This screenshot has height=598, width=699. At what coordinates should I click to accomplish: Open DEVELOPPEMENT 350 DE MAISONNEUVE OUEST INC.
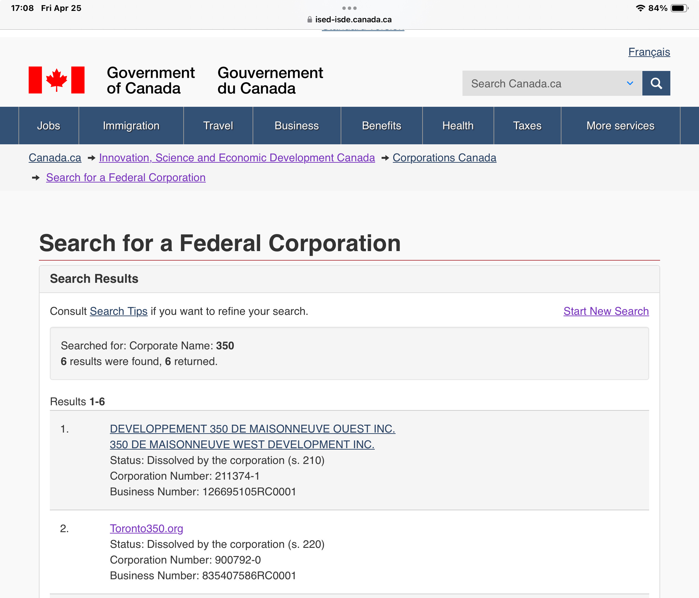(x=253, y=429)
